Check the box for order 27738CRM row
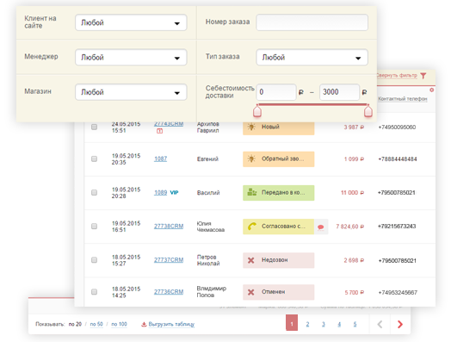 point(94,227)
